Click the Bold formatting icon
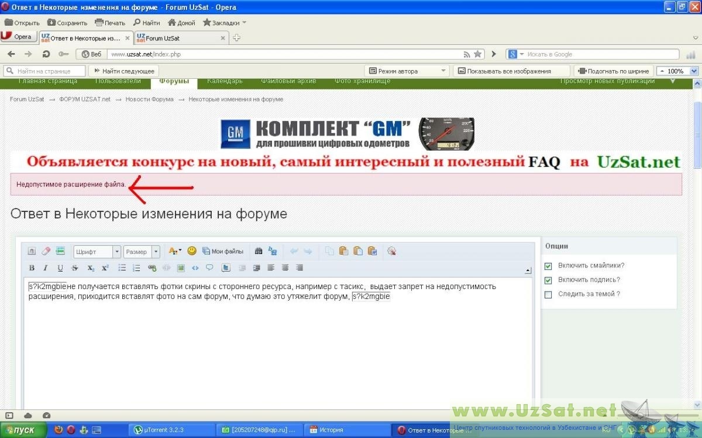Image resolution: width=702 pixels, height=438 pixels. coord(32,268)
